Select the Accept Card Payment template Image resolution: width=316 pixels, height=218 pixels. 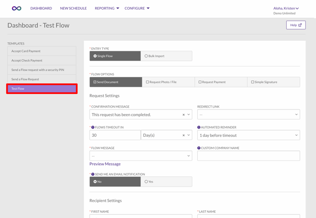coord(42,51)
